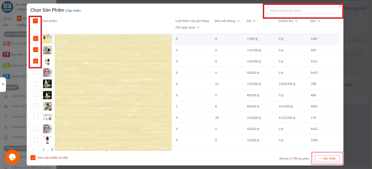
Task: Click the price cell 10,500 ₫
Action: [253, 140]
